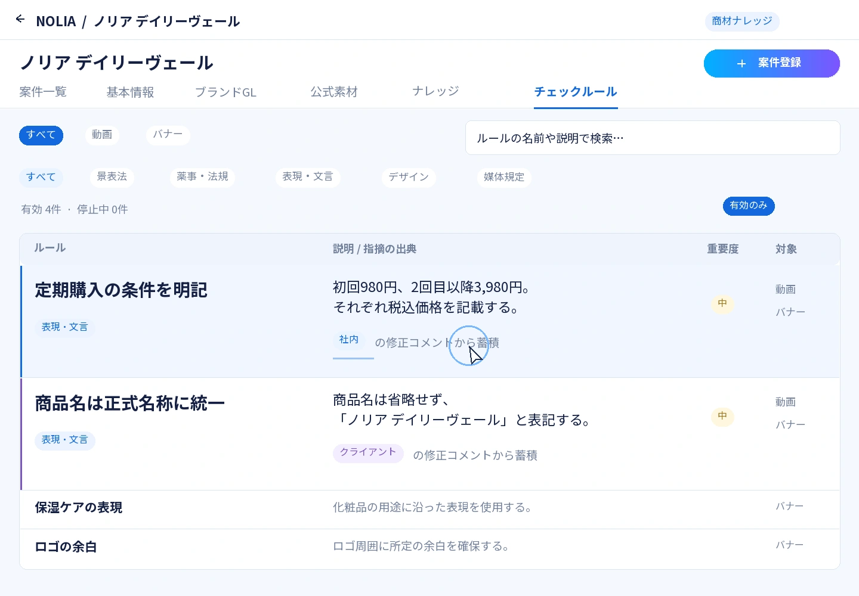Click the NOLIA breadcrumb link

point(56,21)
